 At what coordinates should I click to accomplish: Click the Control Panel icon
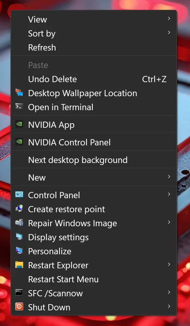[19, 195]
